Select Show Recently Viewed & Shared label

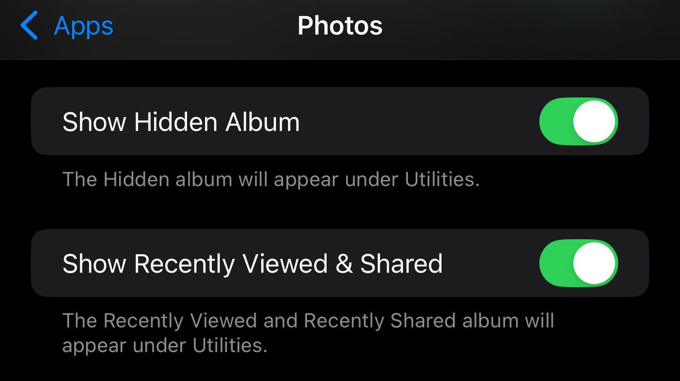252,264
